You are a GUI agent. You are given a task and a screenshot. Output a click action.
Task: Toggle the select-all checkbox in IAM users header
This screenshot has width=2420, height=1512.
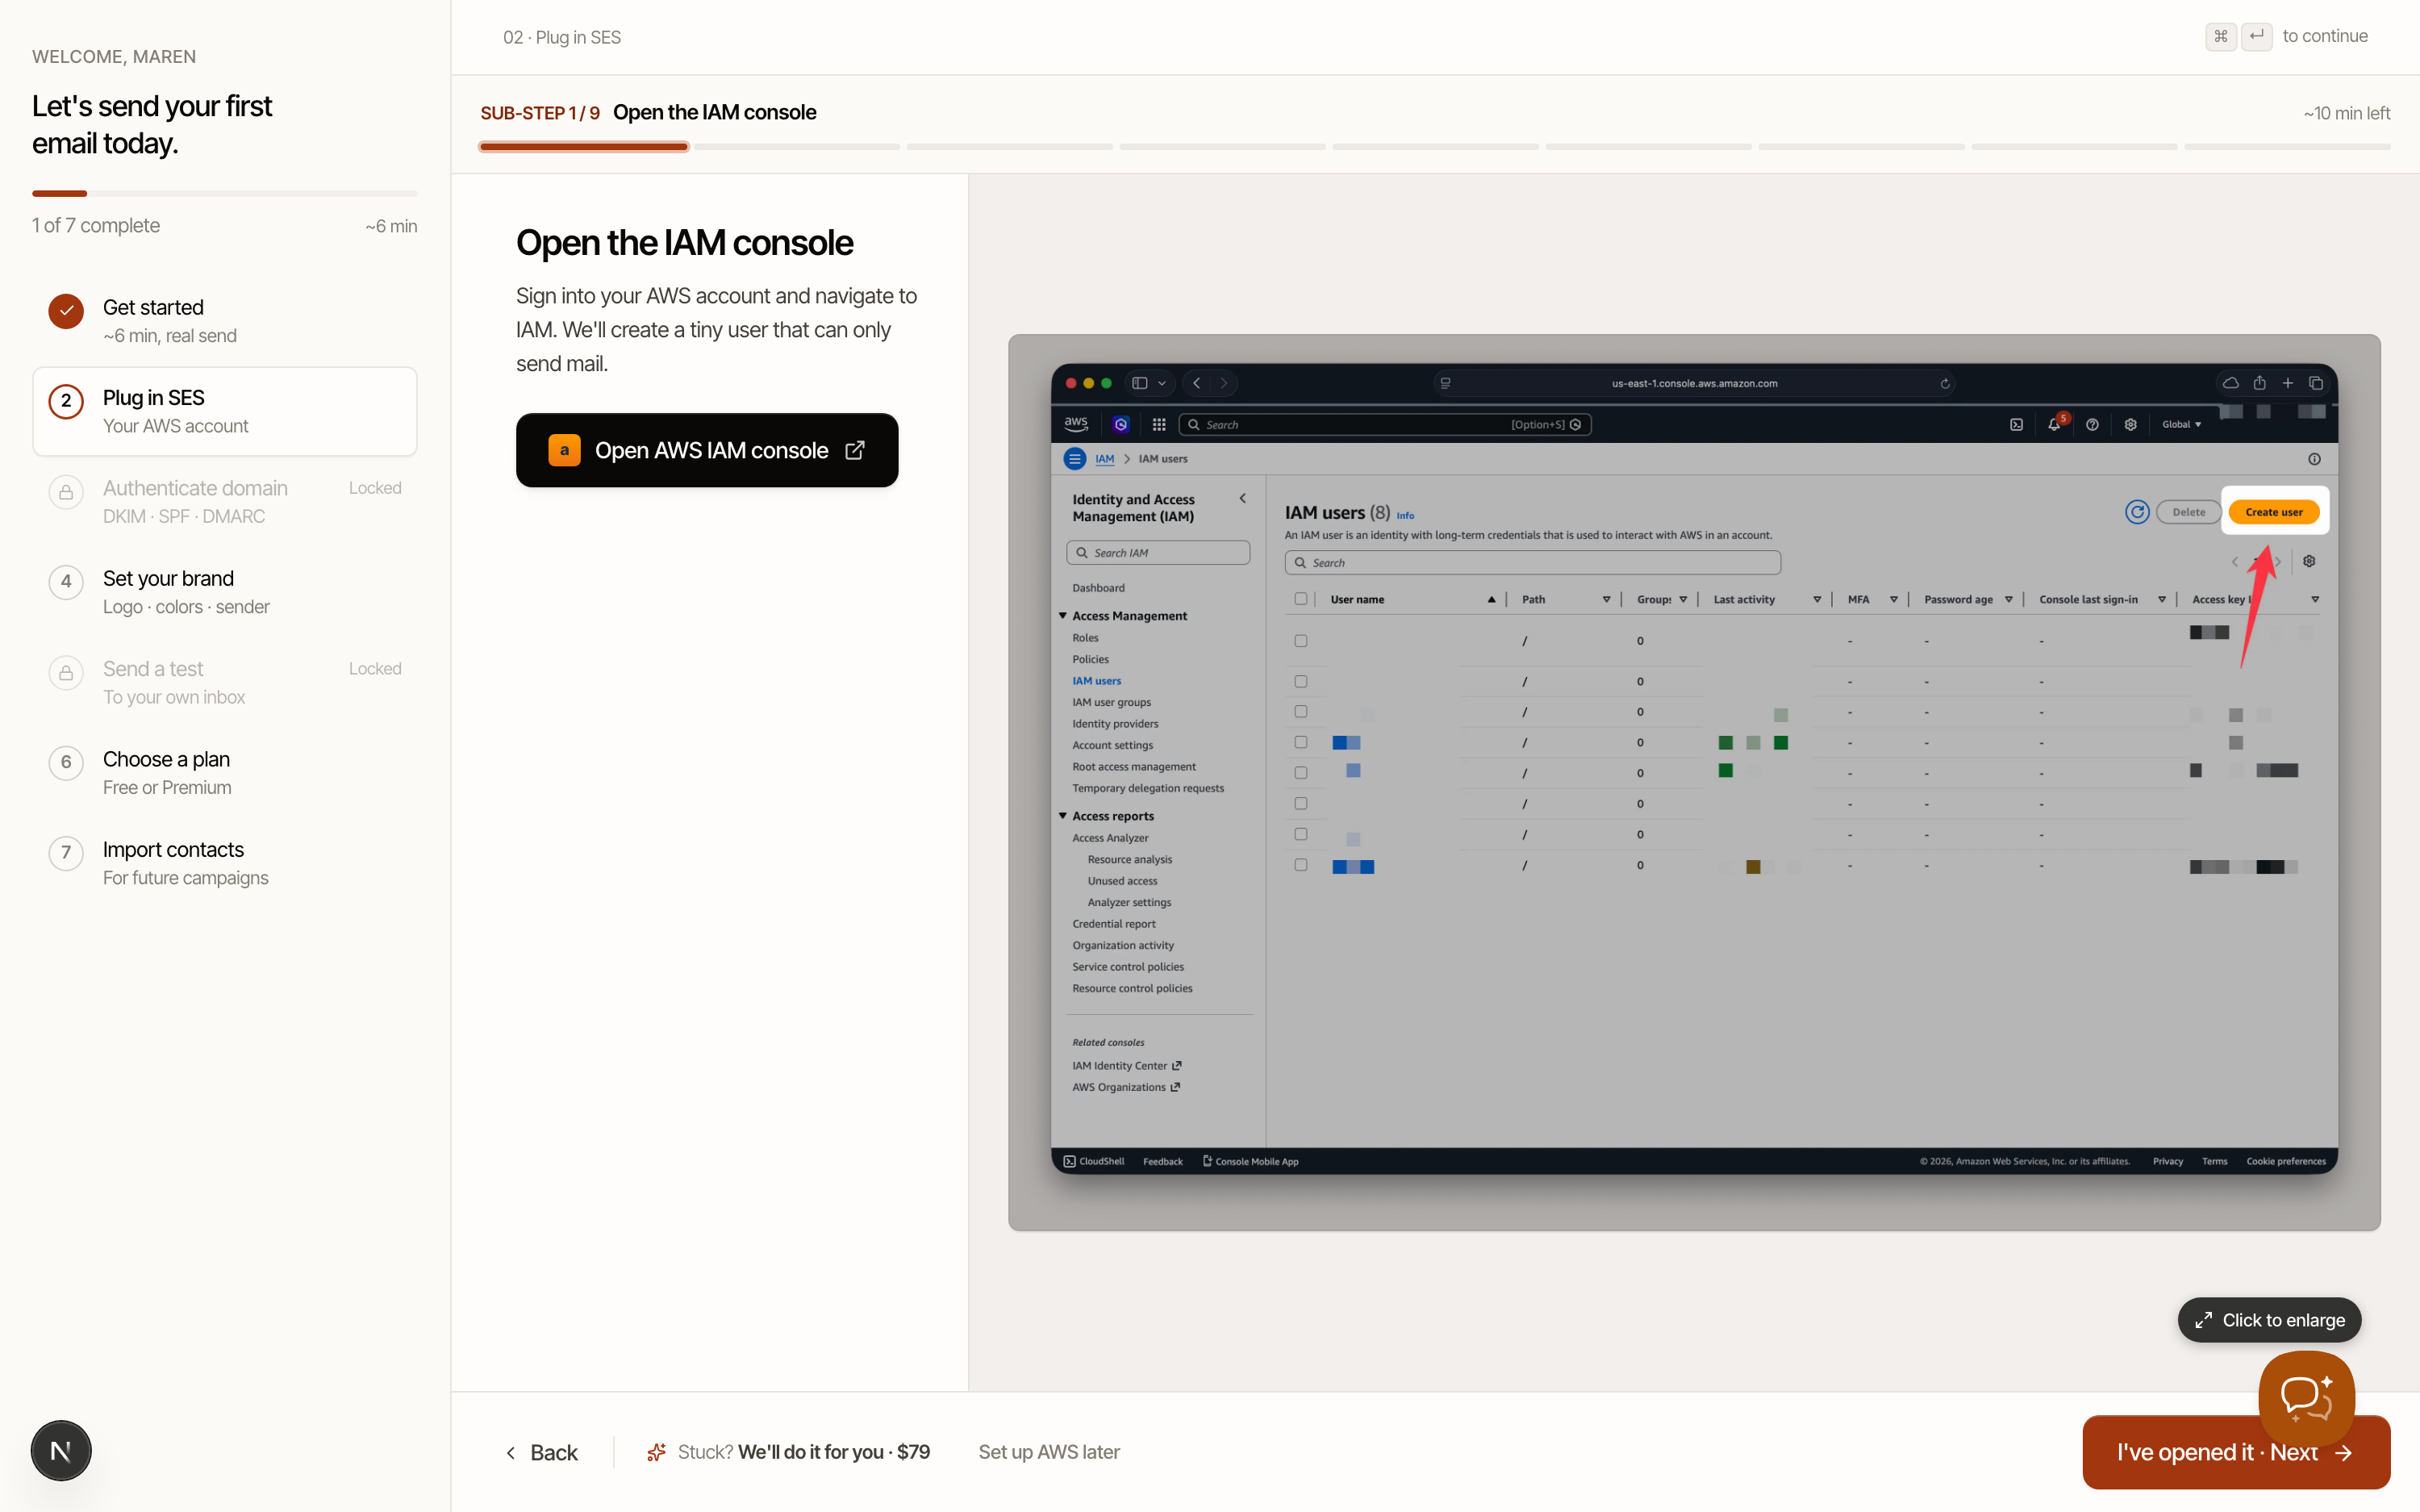(x=1300, y=599)
